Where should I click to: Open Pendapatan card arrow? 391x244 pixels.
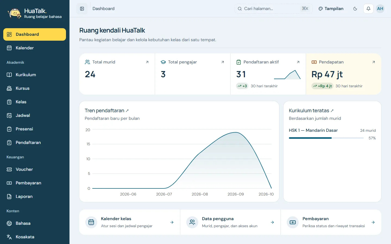(x=374, y=62)
